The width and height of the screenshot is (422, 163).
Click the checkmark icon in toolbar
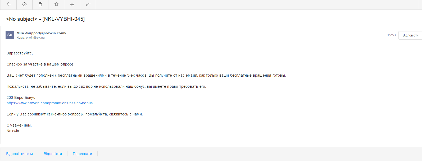click(88, 4)
